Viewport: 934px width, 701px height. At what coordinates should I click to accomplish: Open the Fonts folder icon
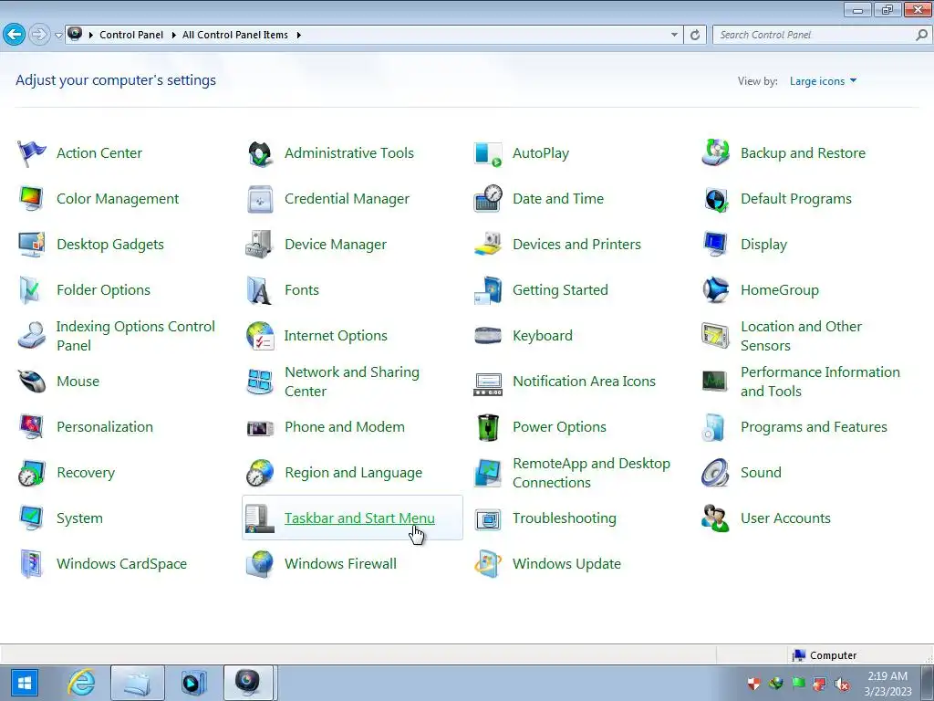(260, 290)
